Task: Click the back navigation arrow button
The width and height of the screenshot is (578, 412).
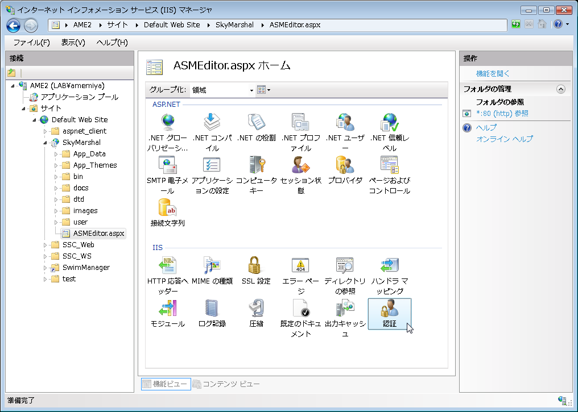Action: pos(13,26)
